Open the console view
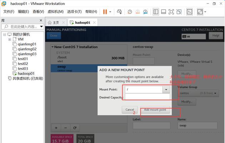The height and width of the screenshot is (143, 225). pos(190,12)
